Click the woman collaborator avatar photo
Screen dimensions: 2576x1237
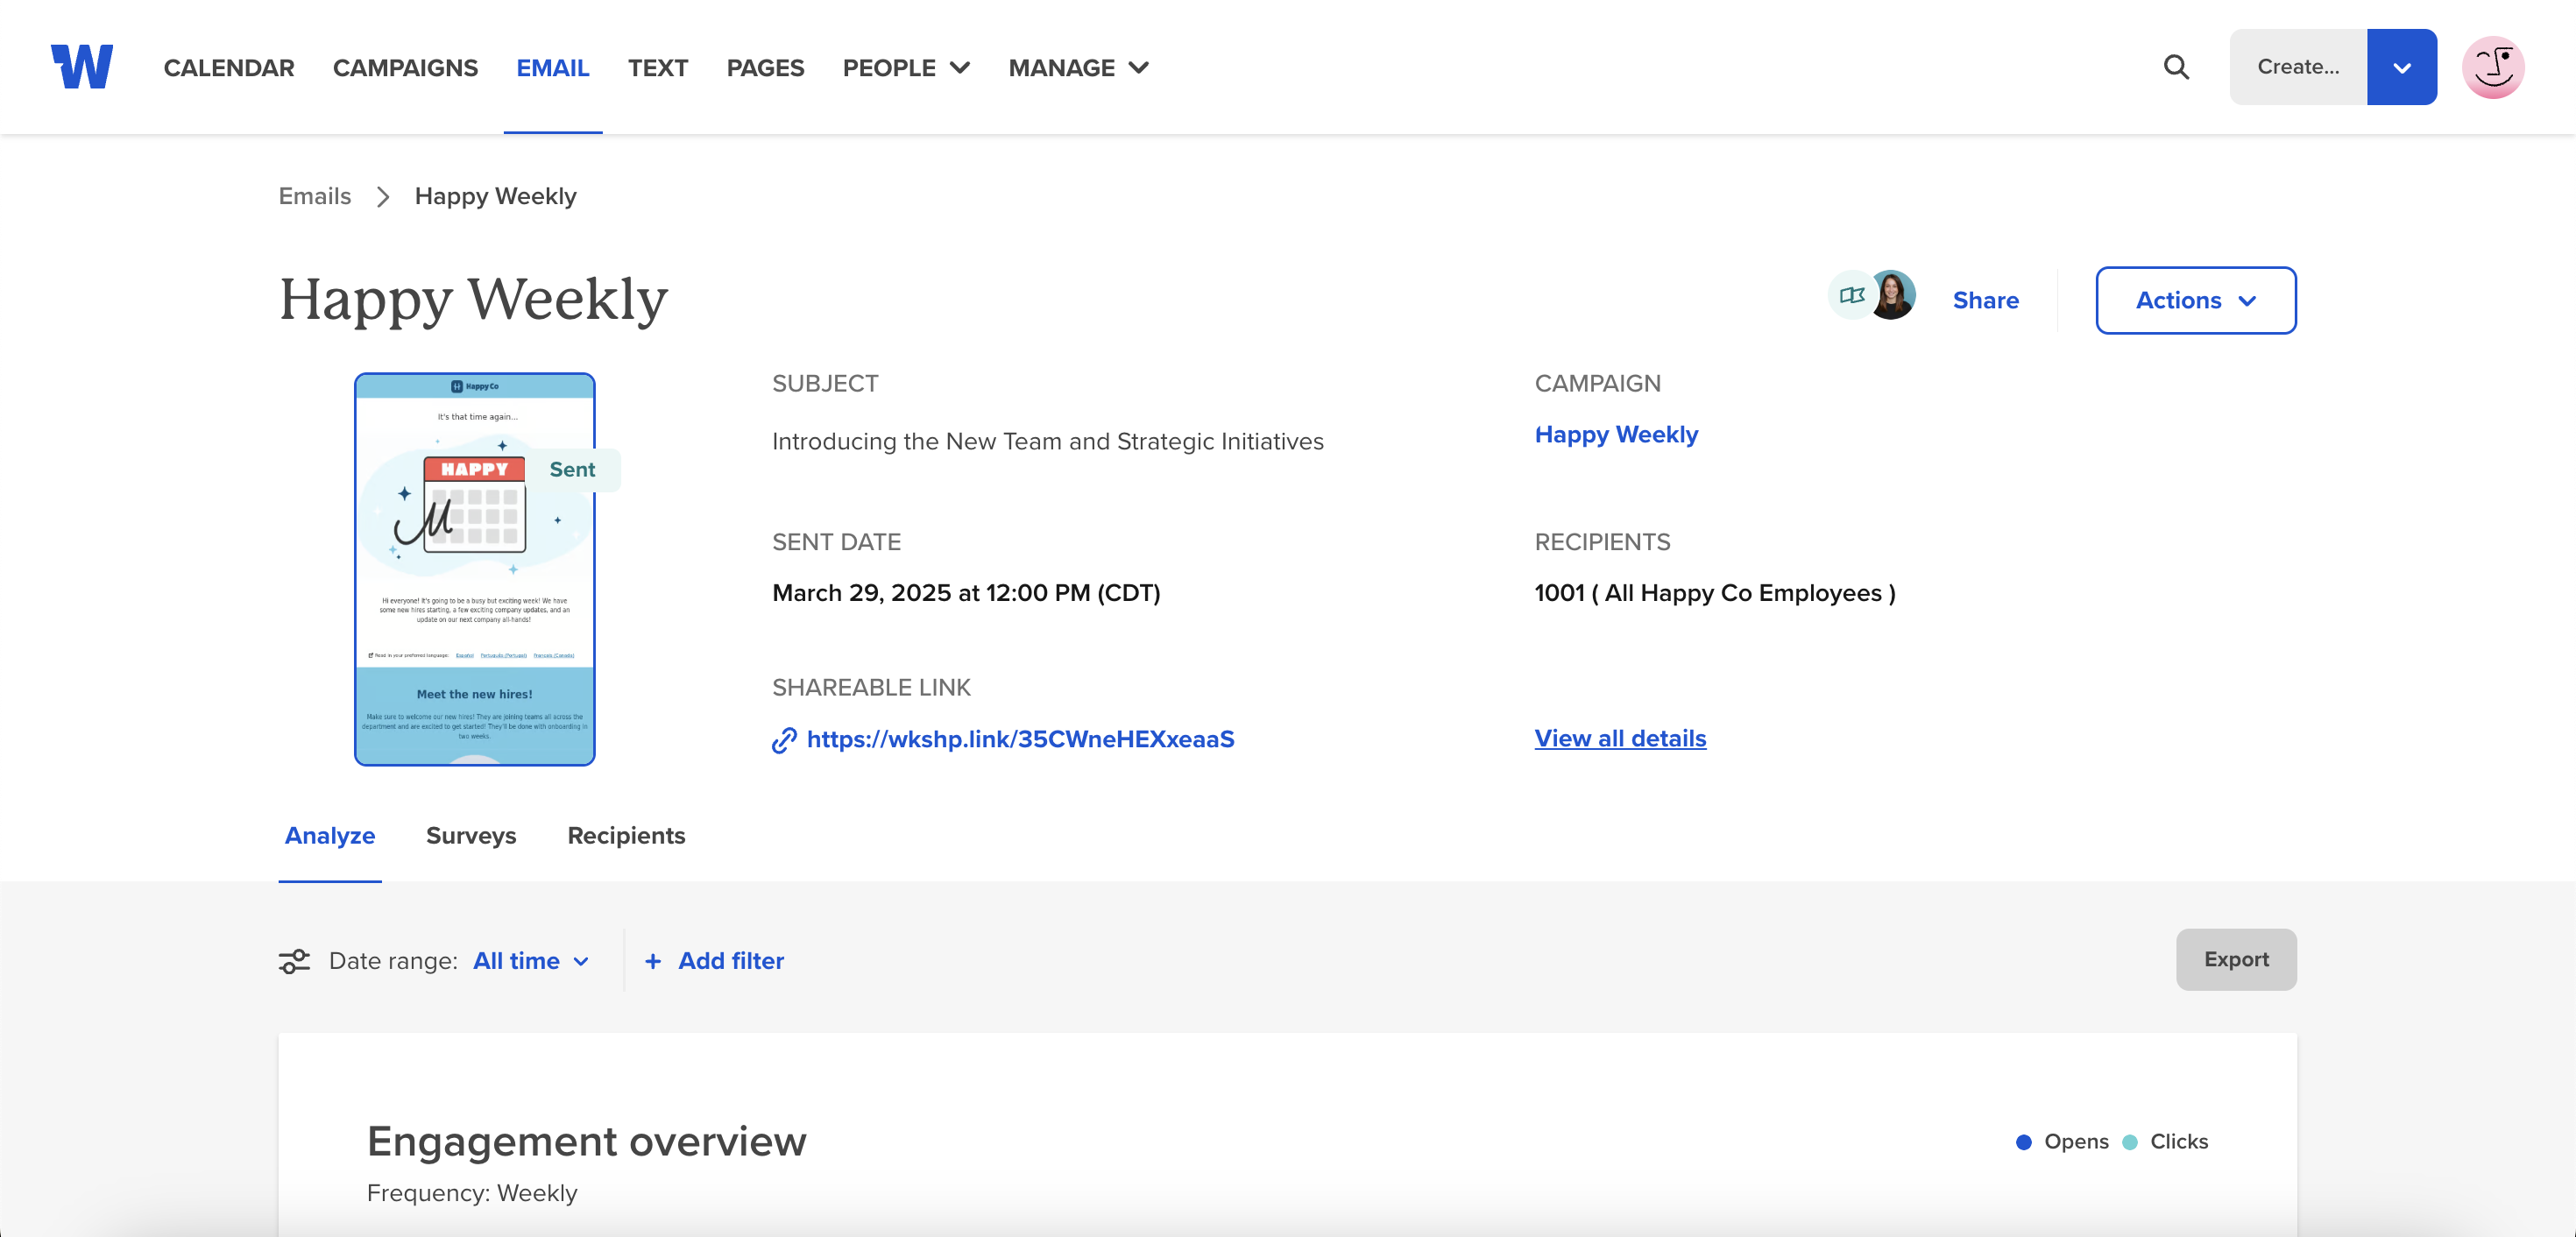click(1892, 295)
